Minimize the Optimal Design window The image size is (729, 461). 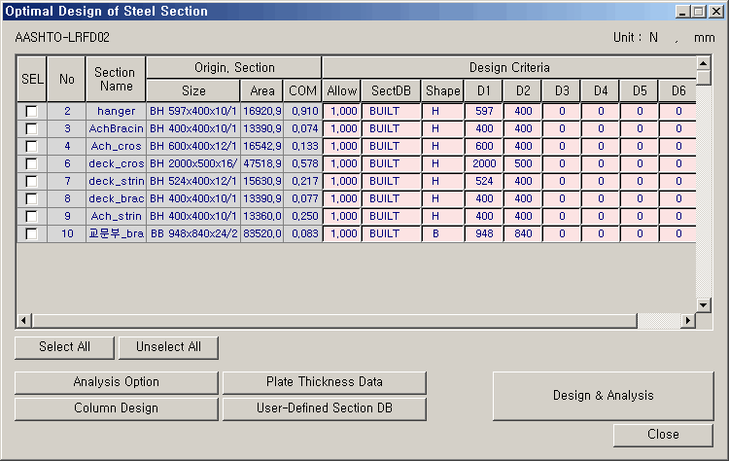682,12
